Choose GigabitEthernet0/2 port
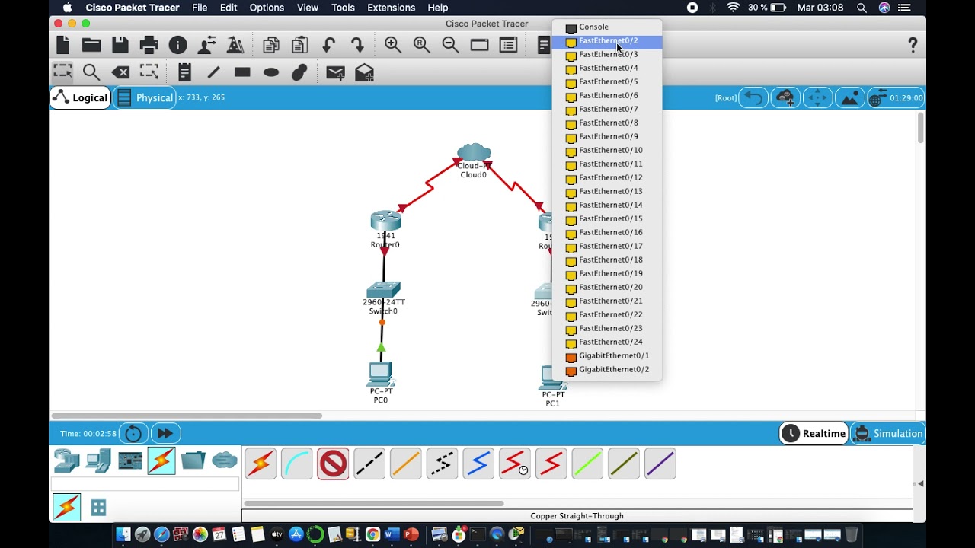The height and width of the screenshot is (548, 975). [x=607, y=369]
